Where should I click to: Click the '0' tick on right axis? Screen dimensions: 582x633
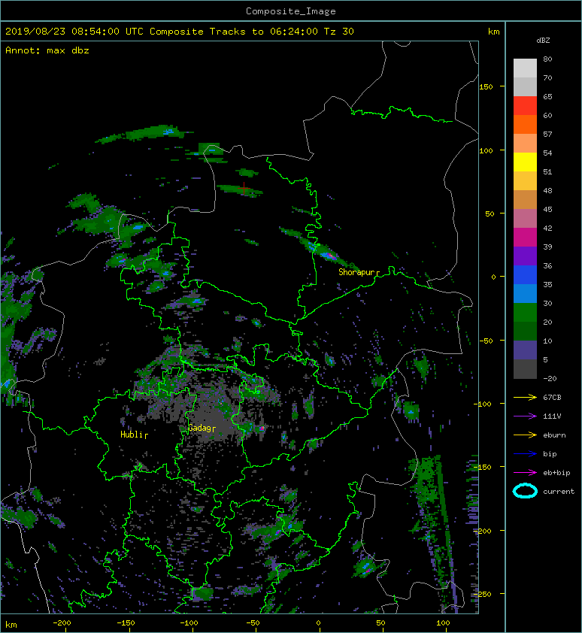pyautogui.click(x=493, y=277)
